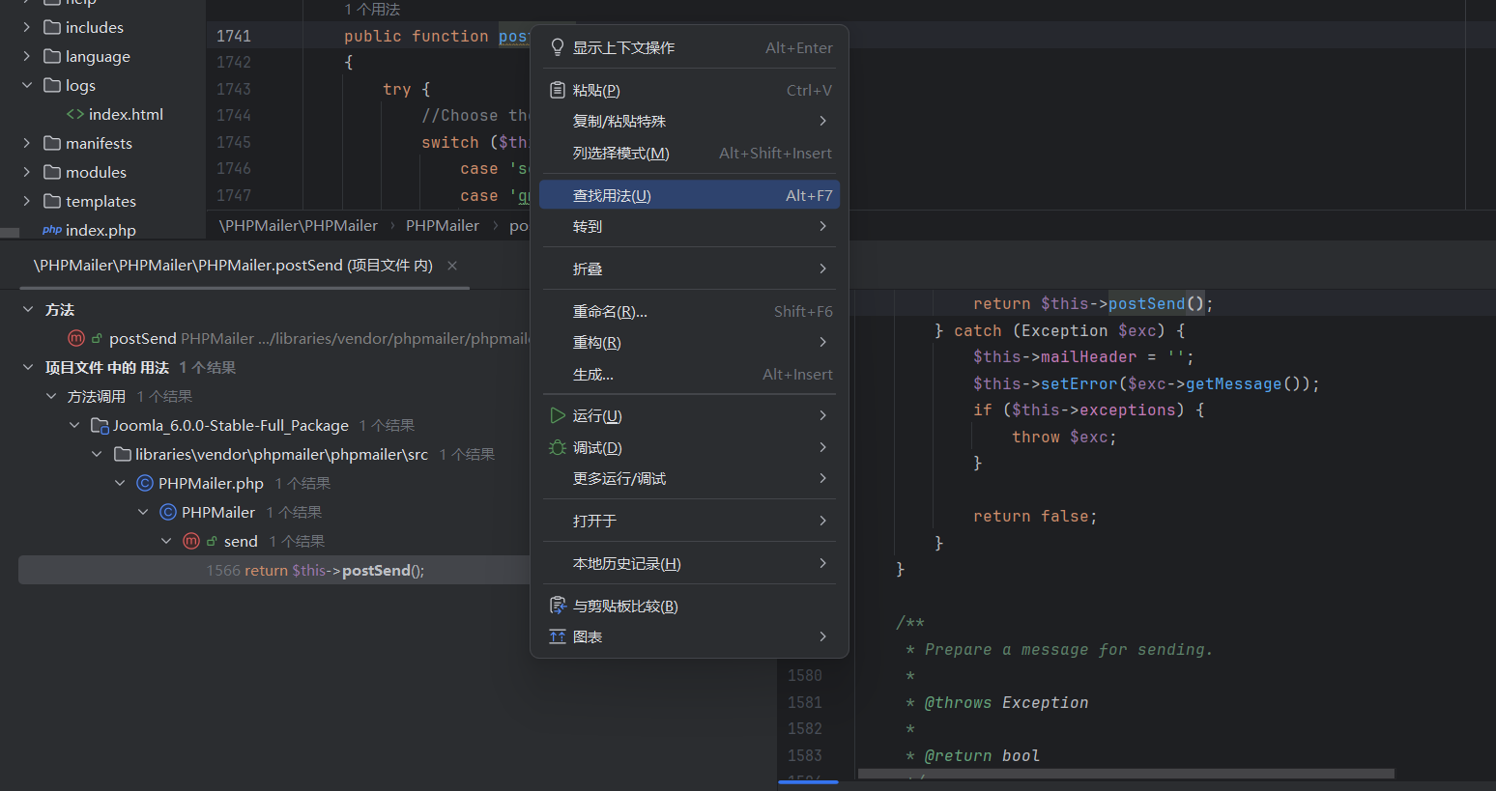Expand the templates folder
Screen dimensions: 1496x791
point(27,201)
